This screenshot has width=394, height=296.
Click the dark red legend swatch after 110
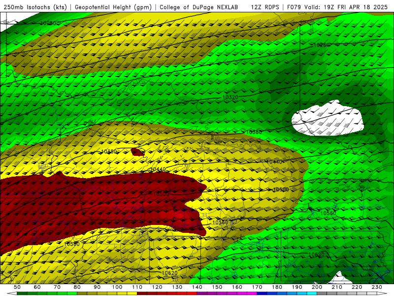coord(142,294)
